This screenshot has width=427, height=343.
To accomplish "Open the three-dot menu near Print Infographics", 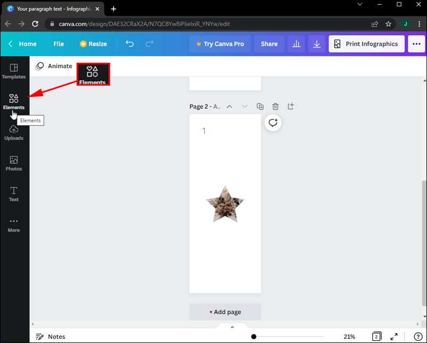I will [416, 44].
